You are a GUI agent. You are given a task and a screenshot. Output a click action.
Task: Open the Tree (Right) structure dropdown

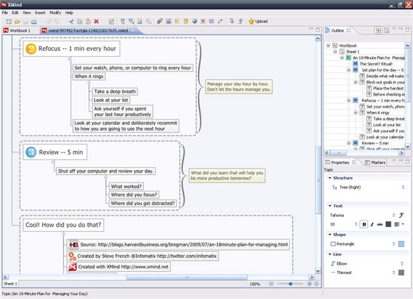pyautogui.click(x=403, y=187)
